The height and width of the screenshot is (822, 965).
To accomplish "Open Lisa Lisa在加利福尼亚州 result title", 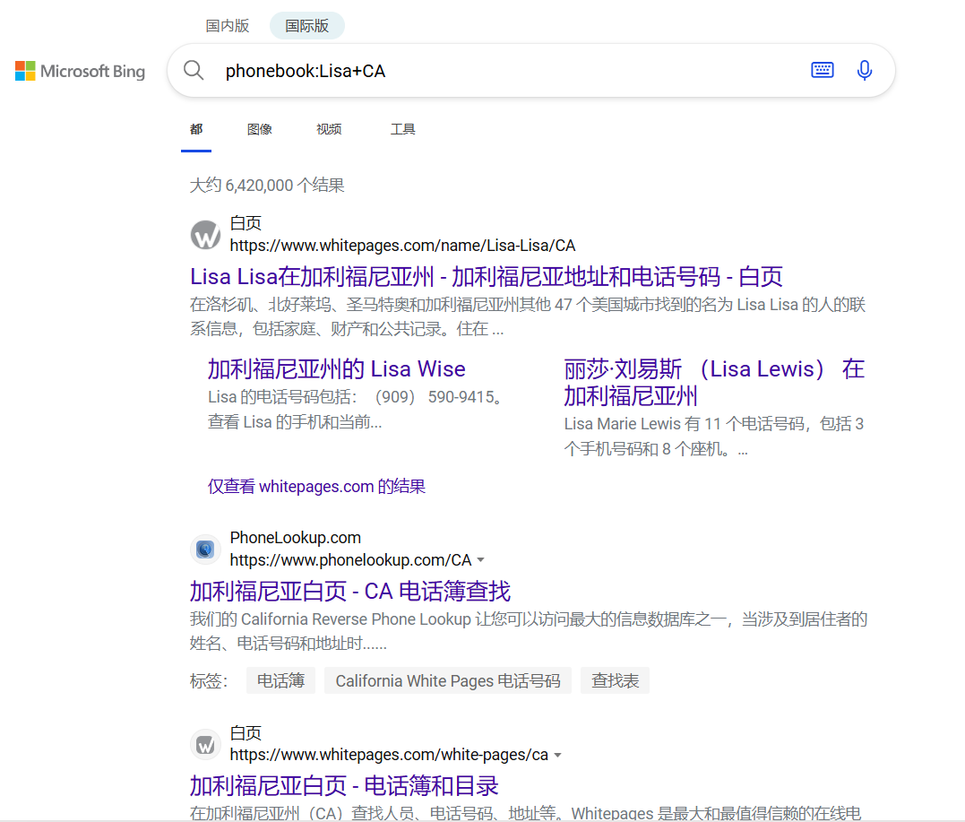I will (487, 277).
